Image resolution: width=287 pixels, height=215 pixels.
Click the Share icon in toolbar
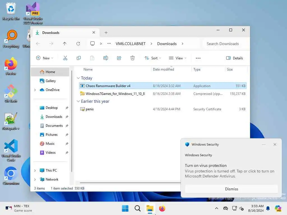pyautogui.click(x=119, y=58)
